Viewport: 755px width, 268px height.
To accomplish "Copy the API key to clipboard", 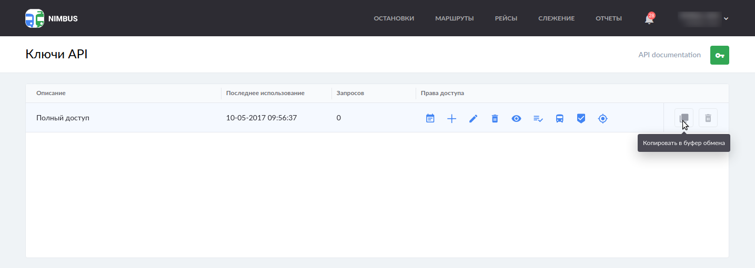I will [x=684, y=118].
